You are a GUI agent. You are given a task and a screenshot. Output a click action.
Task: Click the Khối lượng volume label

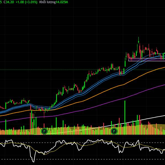pos(48,2)
